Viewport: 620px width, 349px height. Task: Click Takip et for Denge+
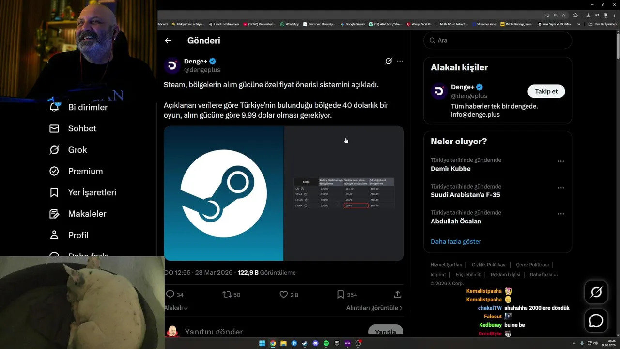tap(546, 91)
